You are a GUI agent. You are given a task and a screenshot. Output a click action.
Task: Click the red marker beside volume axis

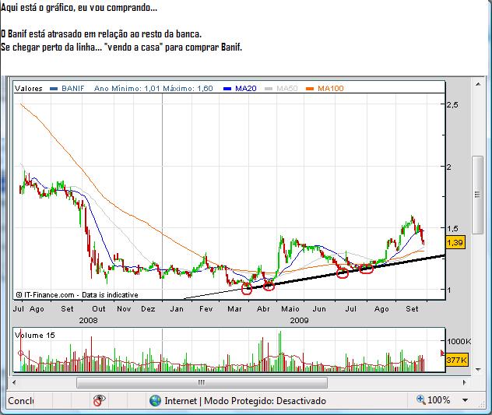click(443, 353)
